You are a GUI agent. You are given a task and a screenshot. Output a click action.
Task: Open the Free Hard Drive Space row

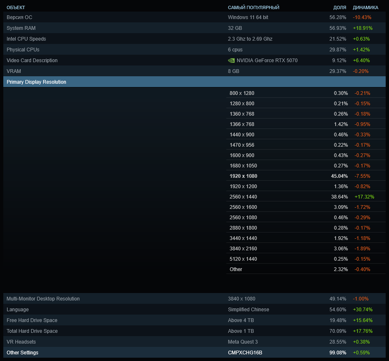pyautogui.click(x=194, y=320)
